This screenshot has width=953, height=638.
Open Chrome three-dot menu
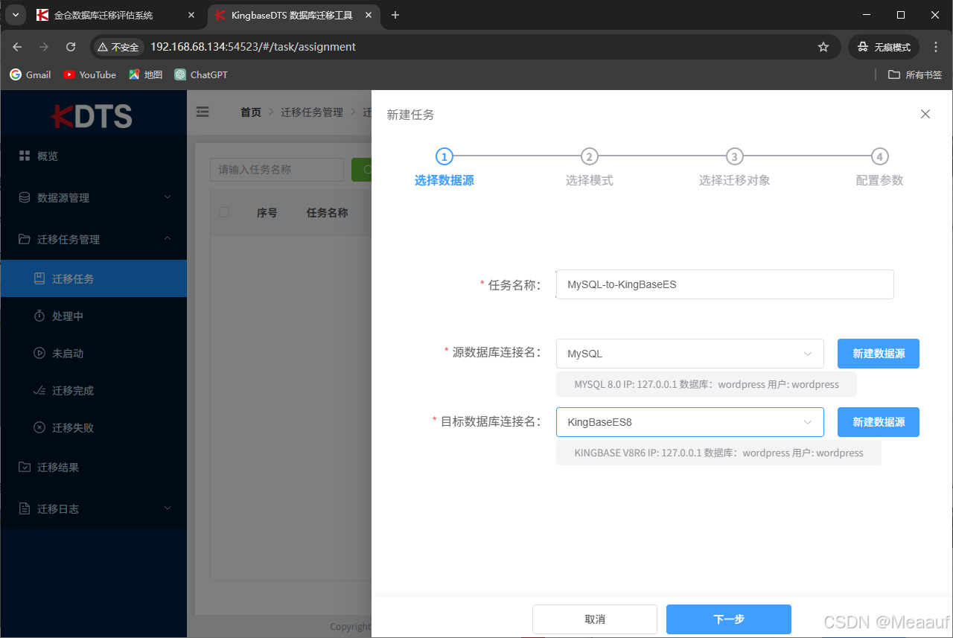point(937,47)
